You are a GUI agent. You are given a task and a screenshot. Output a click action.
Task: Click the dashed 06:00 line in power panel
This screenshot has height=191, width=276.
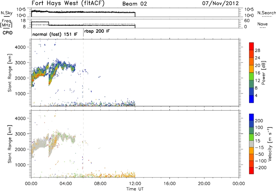tap(83, 73)
